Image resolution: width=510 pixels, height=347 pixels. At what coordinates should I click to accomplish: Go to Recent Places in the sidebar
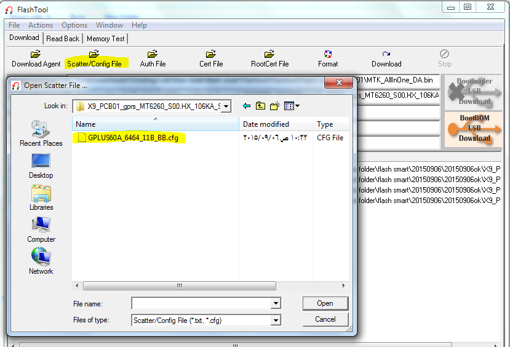click(41, 134)
